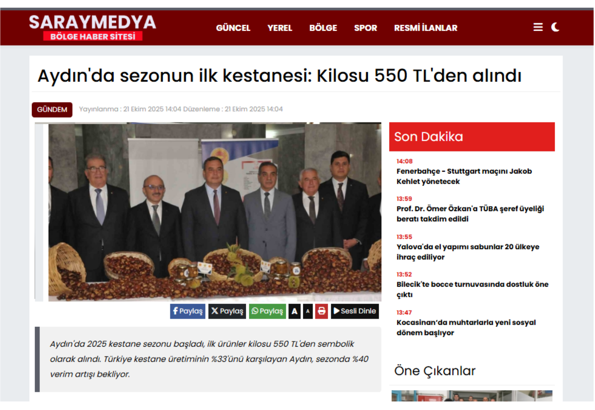Image resolution: width=595 pixels, height=410 pixels.
Task: Play audio with Sesli Dinle button
Action: coord(355,311)
